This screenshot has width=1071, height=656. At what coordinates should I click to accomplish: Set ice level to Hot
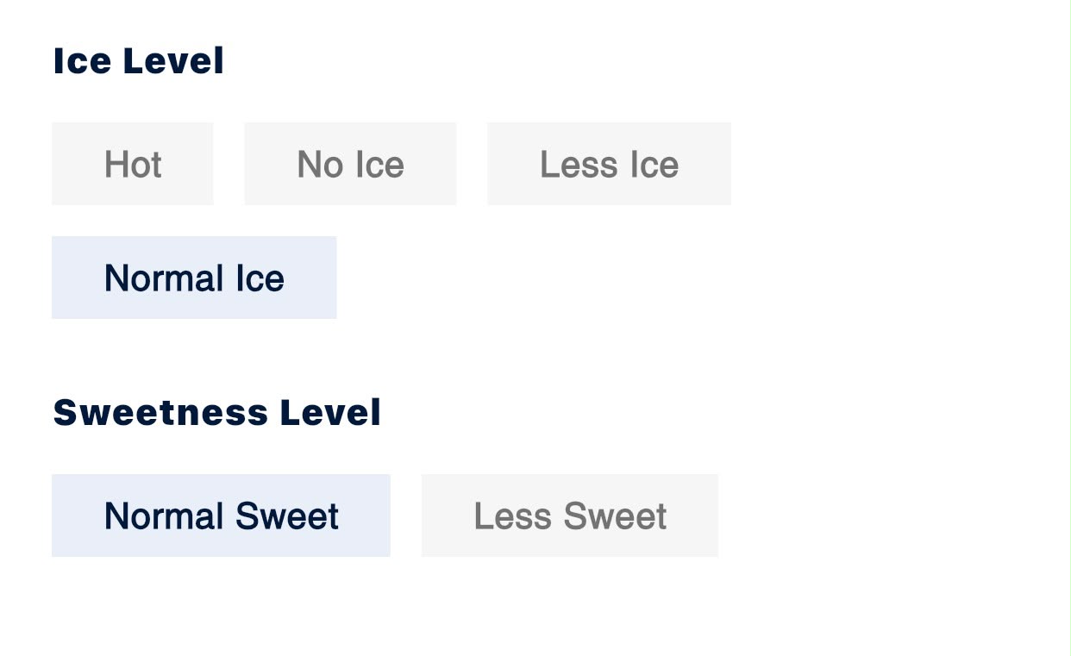coord(132,164)
